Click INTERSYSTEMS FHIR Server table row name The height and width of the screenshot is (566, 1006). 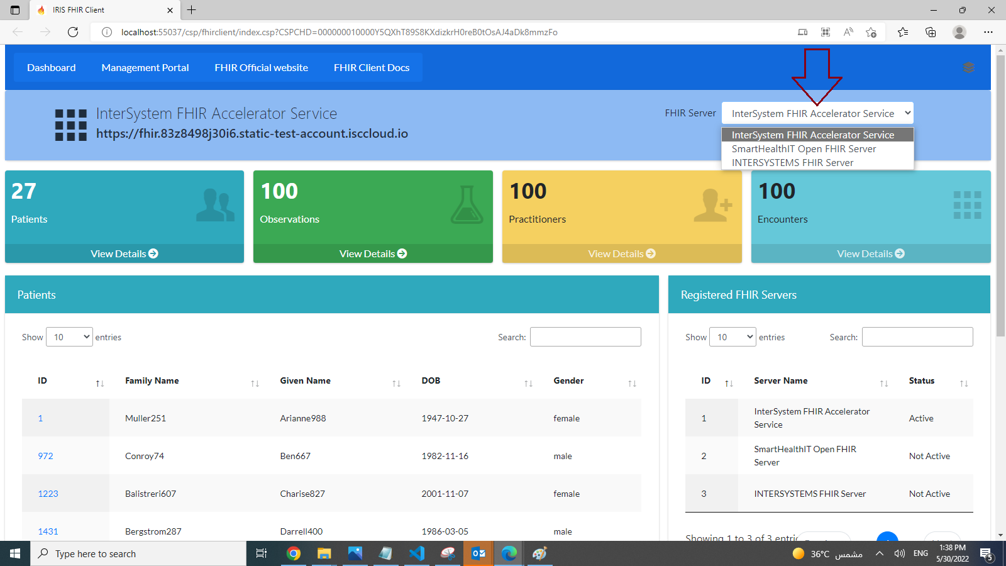click(x=810, y=494)
